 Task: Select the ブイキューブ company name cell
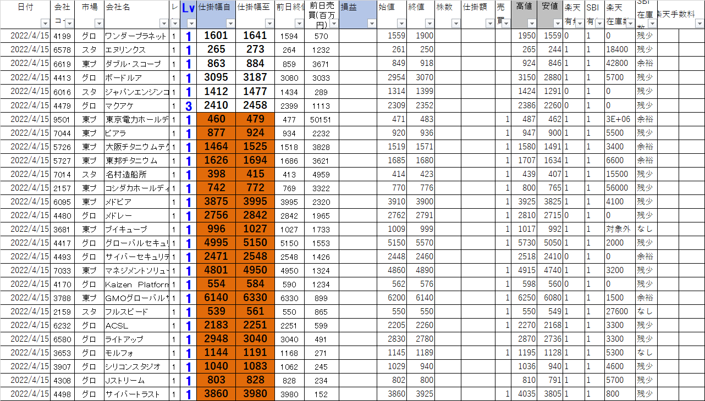[136, 229]
